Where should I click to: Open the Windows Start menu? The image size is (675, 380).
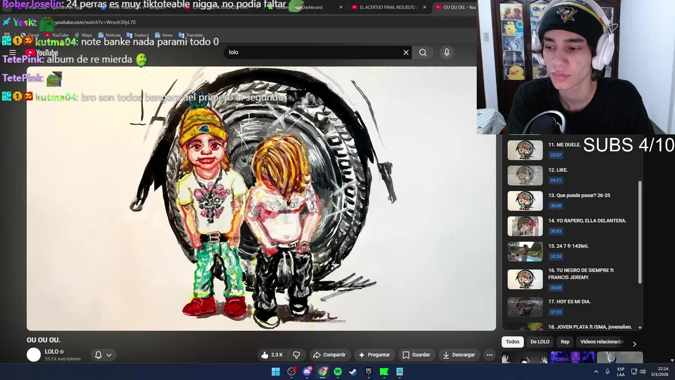tap(276, 372)
